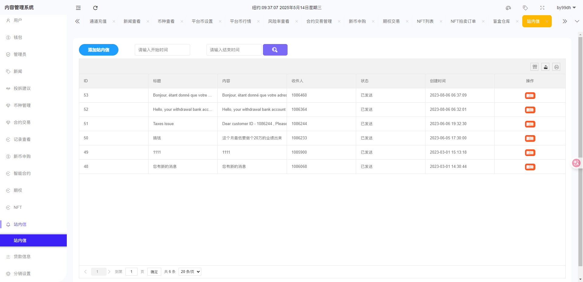Delete message ID 53 with 删除 button
The image size is (583, 282).
[x=530, y=95]
